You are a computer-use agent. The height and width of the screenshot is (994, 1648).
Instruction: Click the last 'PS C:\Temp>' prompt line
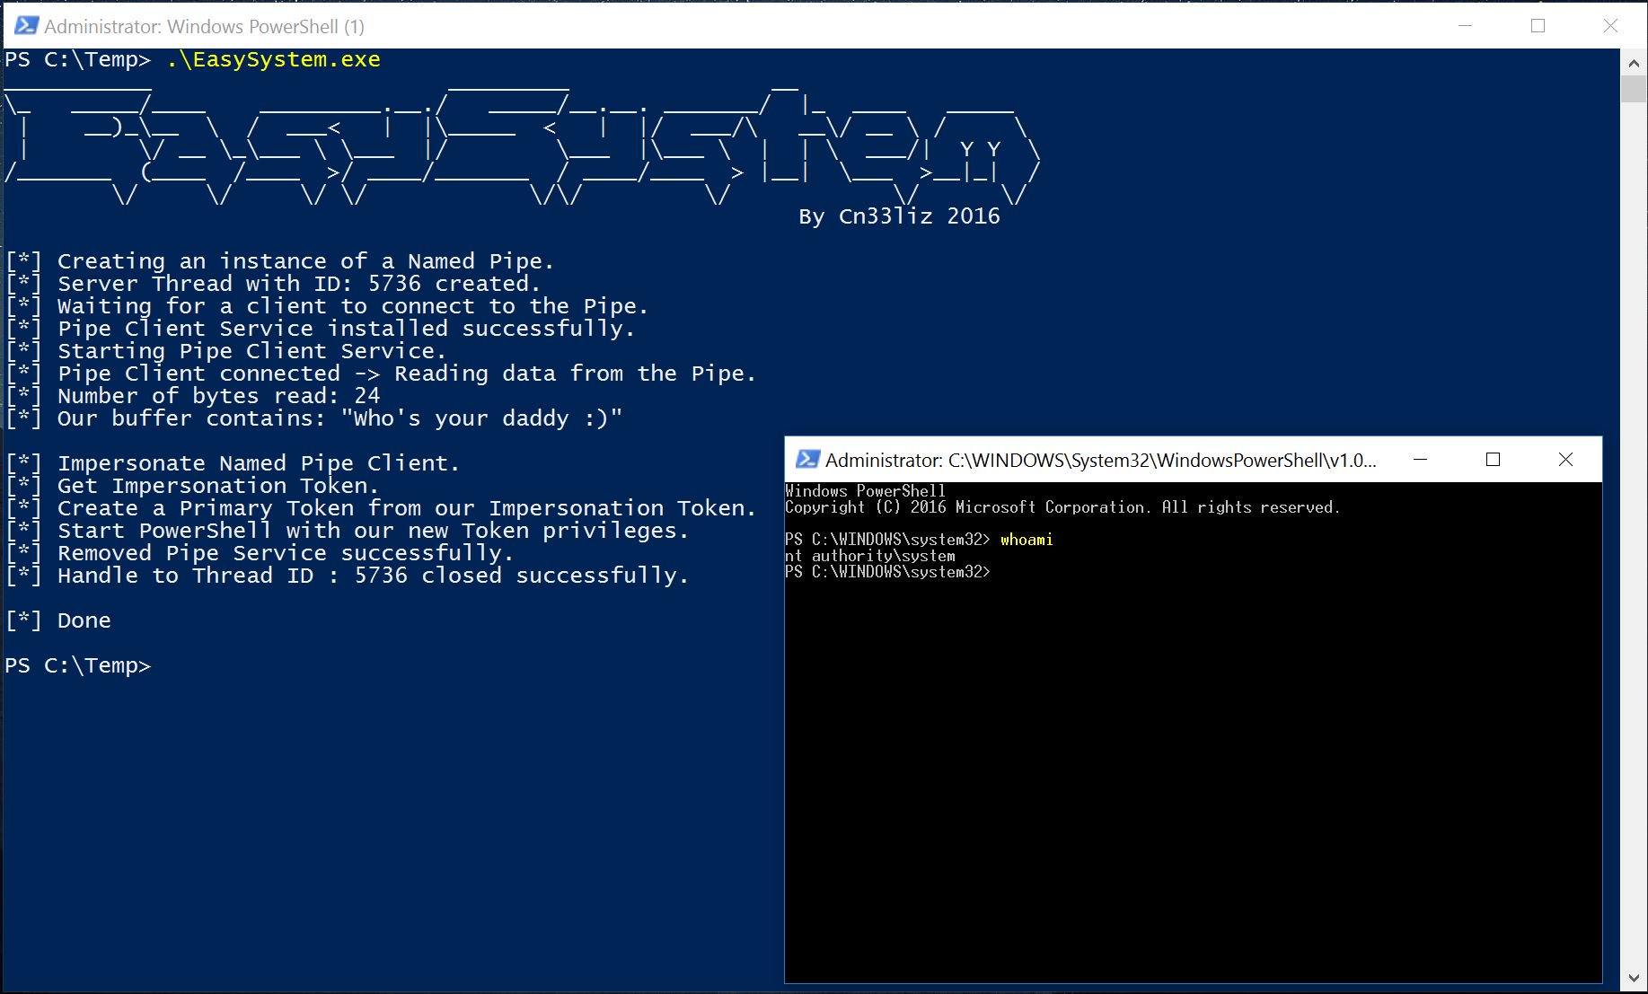(78, 665)
